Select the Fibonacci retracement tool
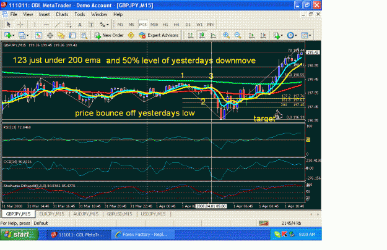Image resolution: width=387 pixels, height=250 pixels. click(x=68, y=24)
